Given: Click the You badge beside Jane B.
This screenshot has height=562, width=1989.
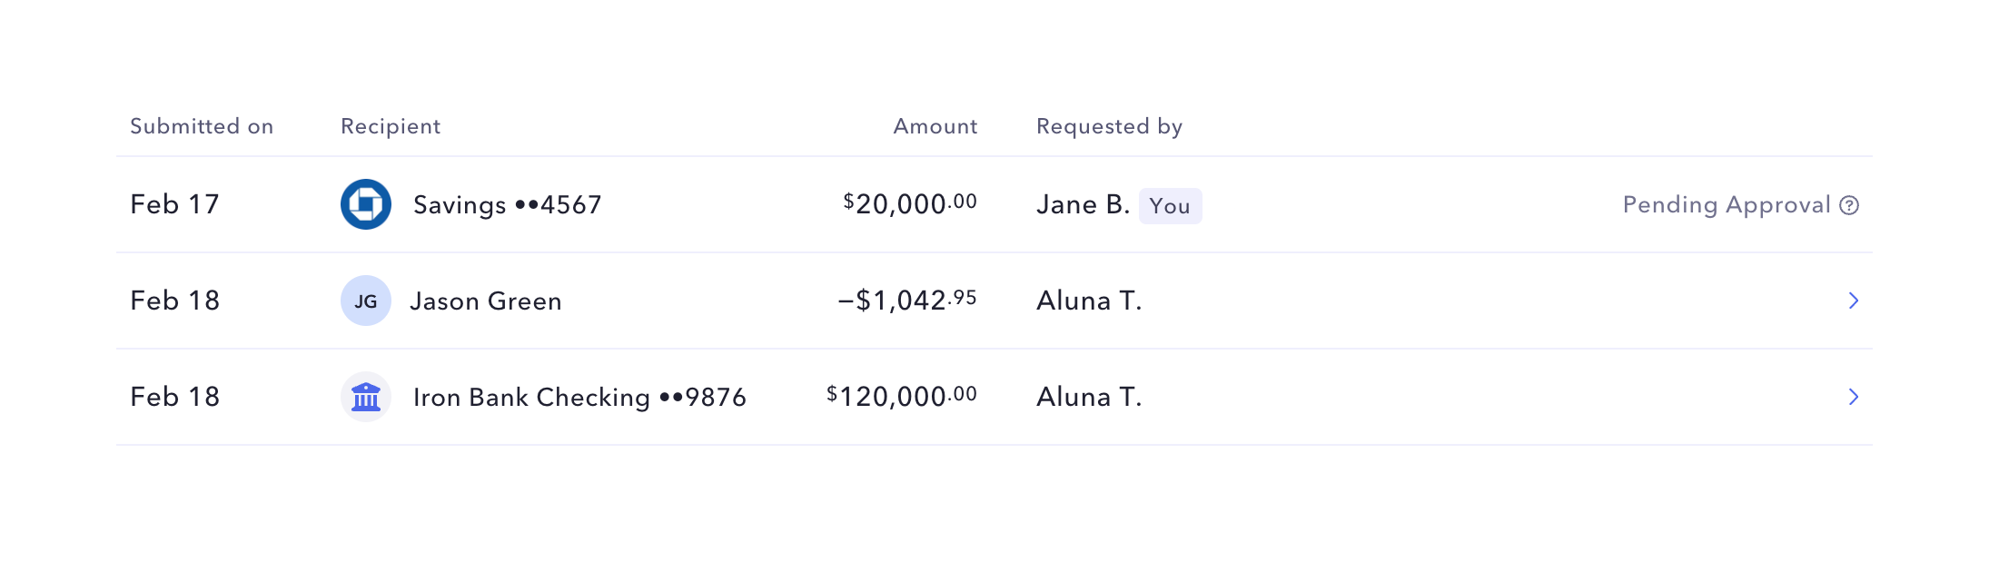Looking at the screenshot, I should pos(1170,206).
